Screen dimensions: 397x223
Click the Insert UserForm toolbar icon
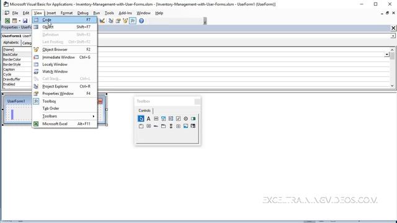pyautogui.click(x=15, y=20)
